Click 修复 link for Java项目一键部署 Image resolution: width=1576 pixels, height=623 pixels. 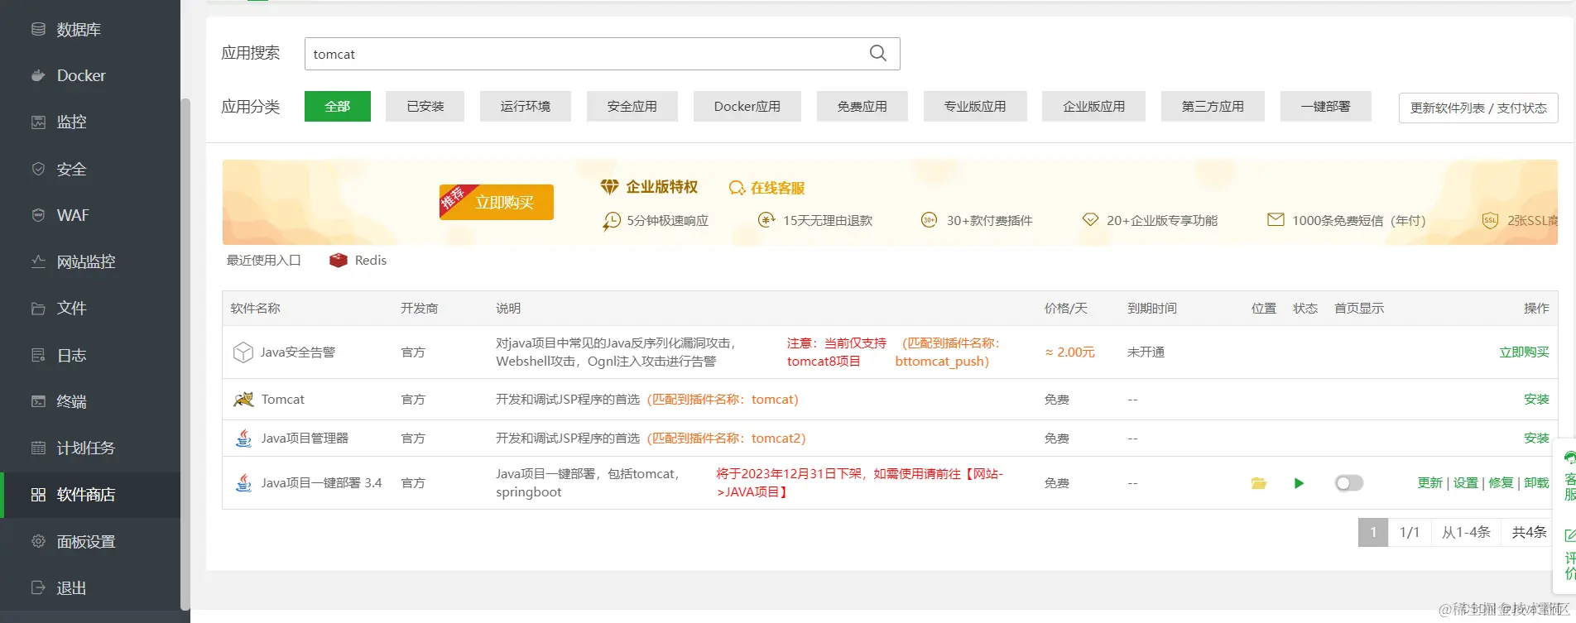(1501, 483)
